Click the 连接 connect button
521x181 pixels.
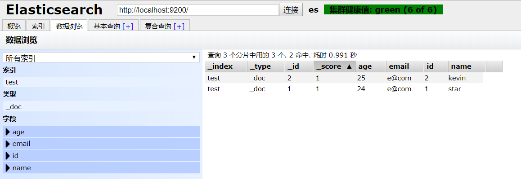point(291,9)
